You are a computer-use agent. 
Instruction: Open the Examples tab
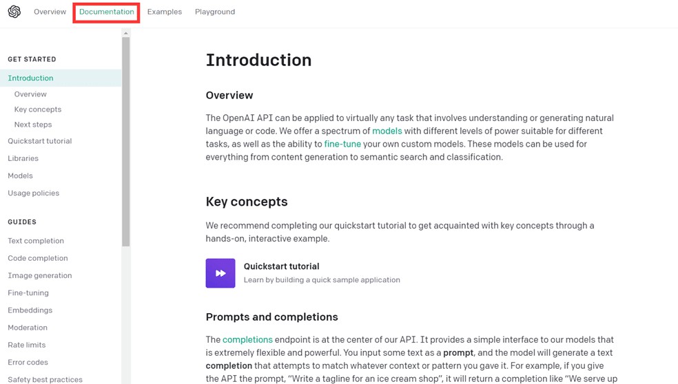point(165,12)
